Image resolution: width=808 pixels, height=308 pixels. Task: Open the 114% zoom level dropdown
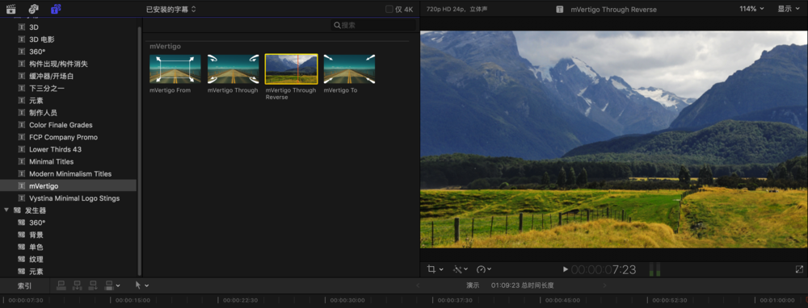tap(751, 9)
